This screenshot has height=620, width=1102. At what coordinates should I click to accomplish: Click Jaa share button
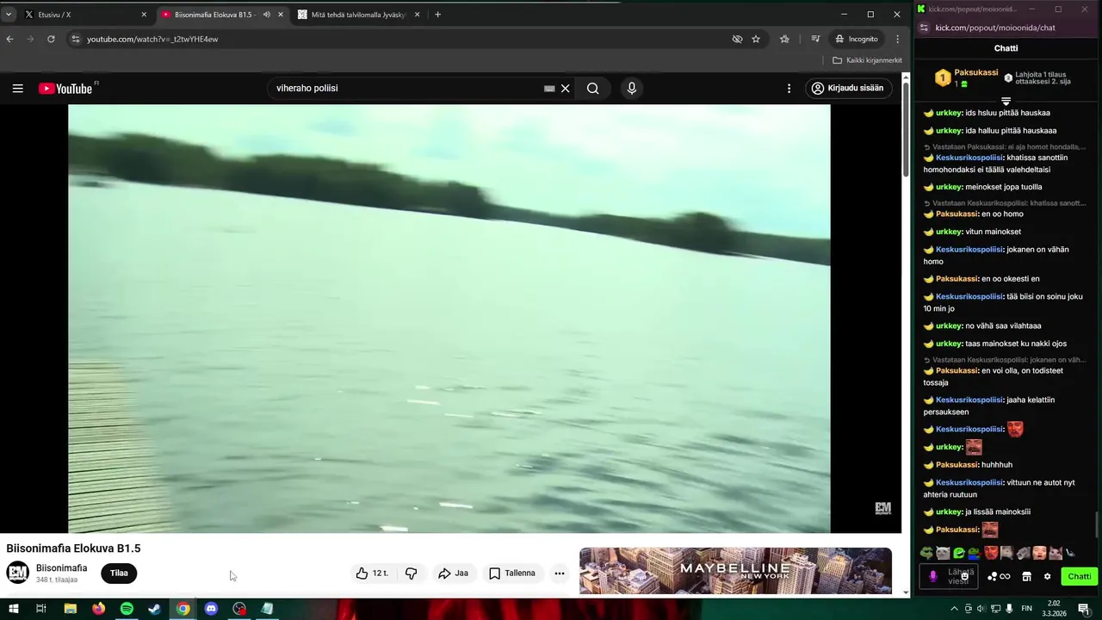tap(453, 573)
